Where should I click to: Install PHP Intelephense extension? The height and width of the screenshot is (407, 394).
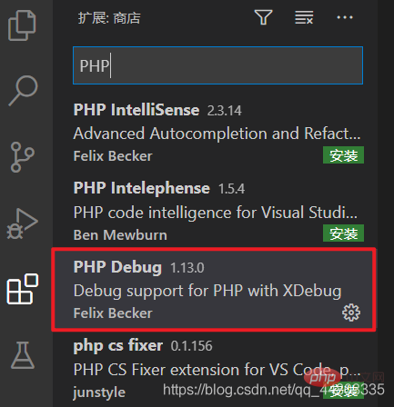tap(343, 233)
